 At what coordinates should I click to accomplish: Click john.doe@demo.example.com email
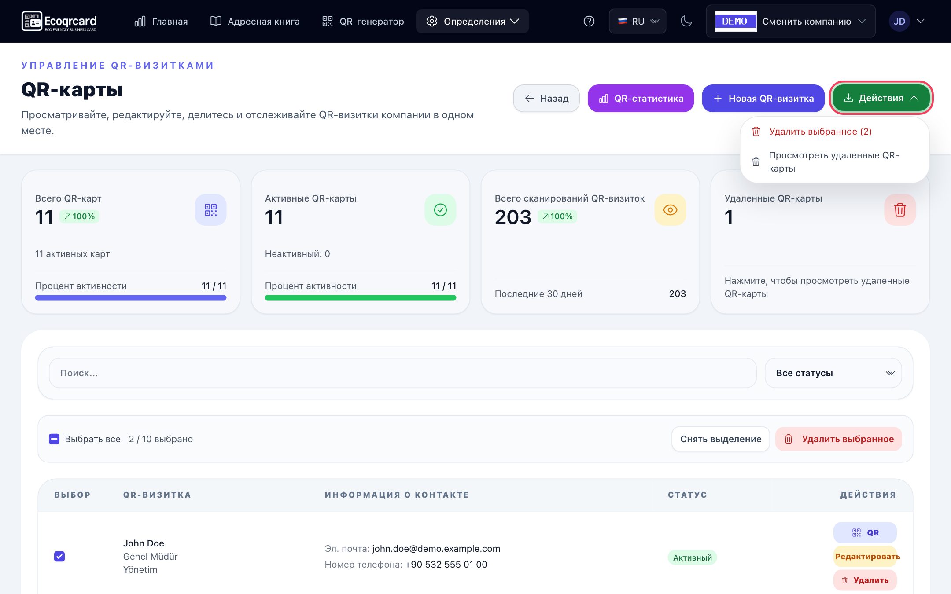tap(436, 549)
